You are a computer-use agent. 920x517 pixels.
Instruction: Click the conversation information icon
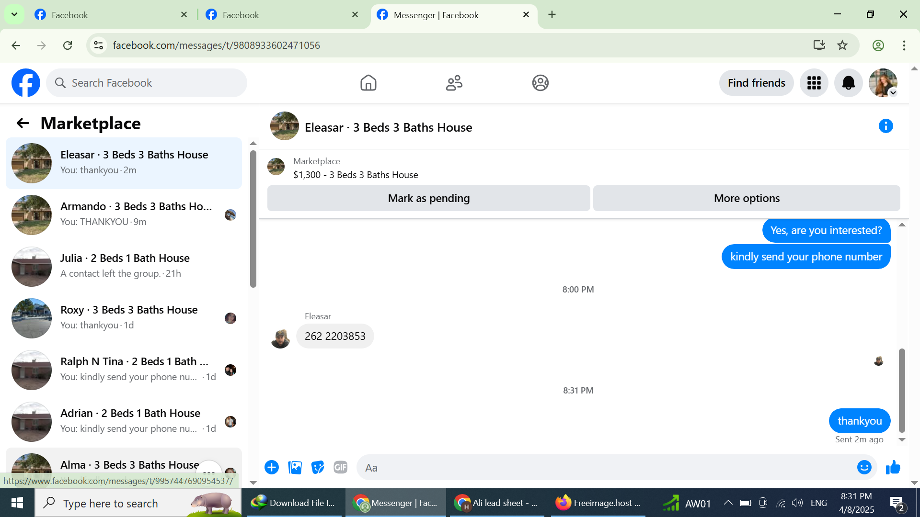[885, 126]
